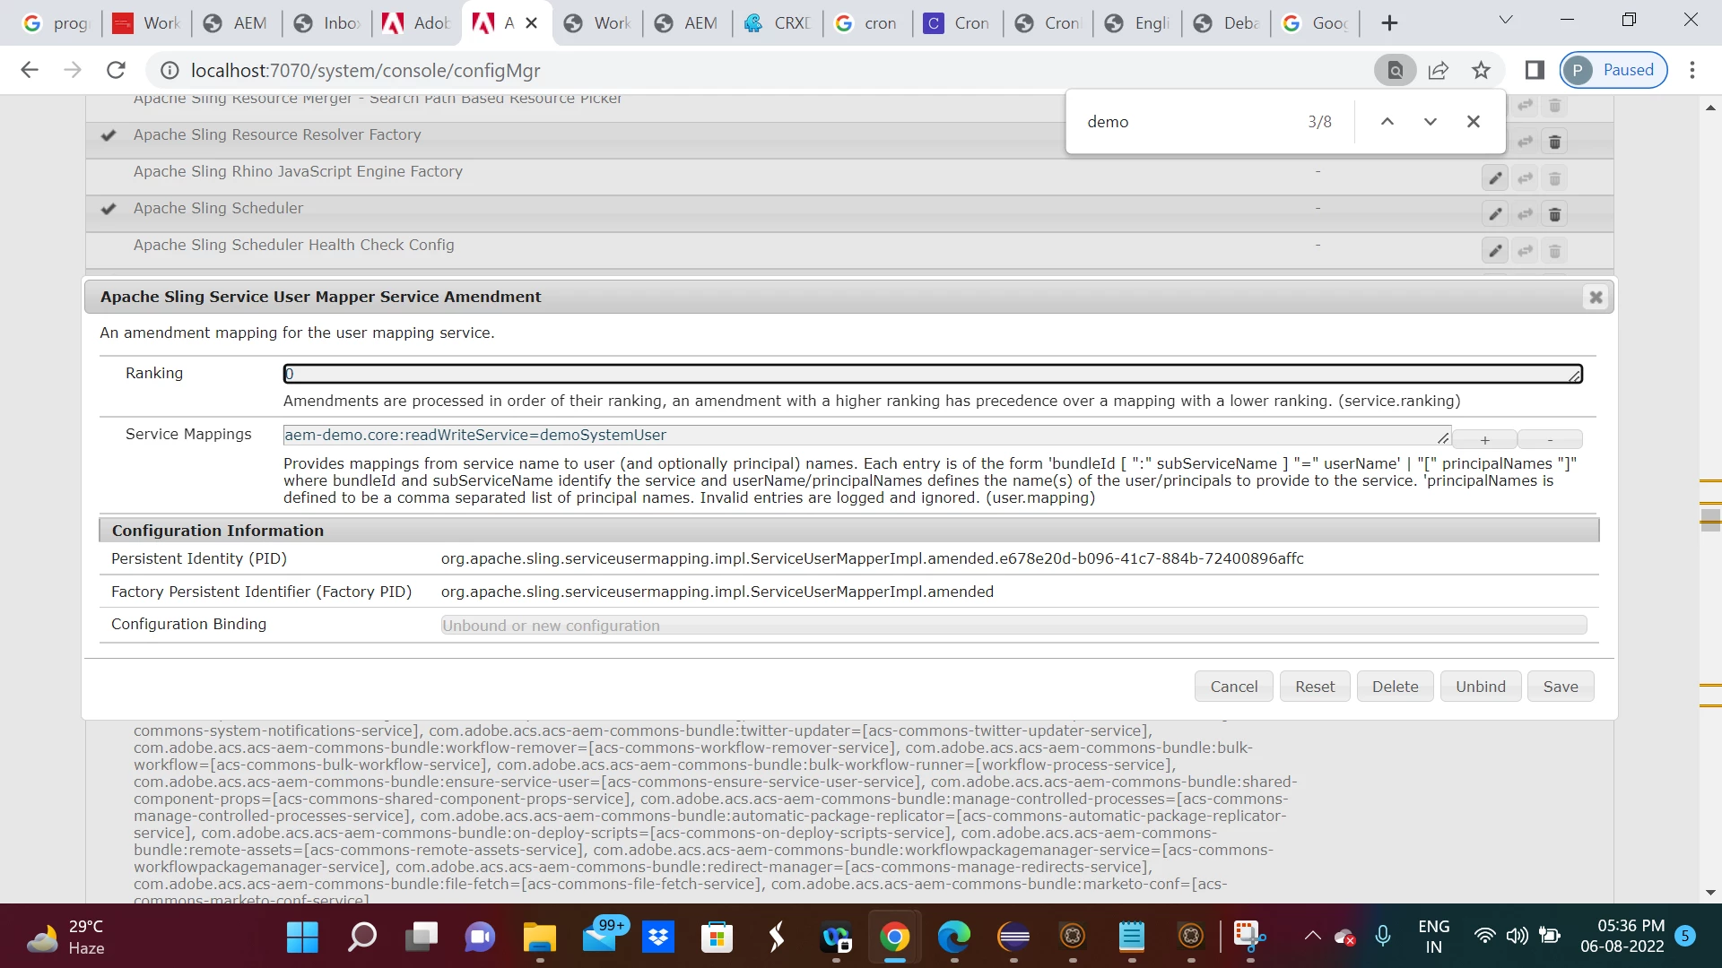Viewport: 1722px width, 968px height.
Task: Edit Apache Sling Rhino JavaScript Engine Factory config
Action: click(x=1495, y=178)
